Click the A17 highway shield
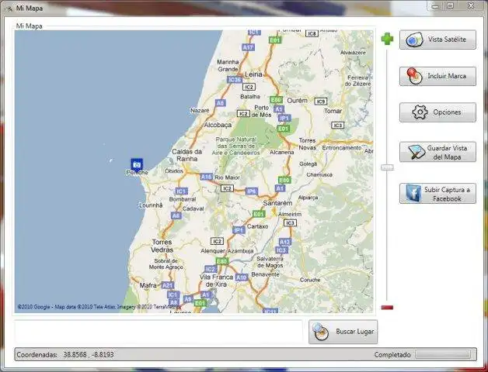The width and height of the screenshot is (488, 372). 249,47
